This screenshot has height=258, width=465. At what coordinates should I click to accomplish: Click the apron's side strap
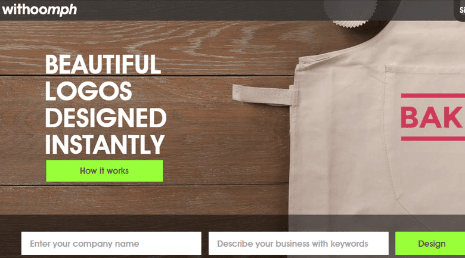click(262, 95)
